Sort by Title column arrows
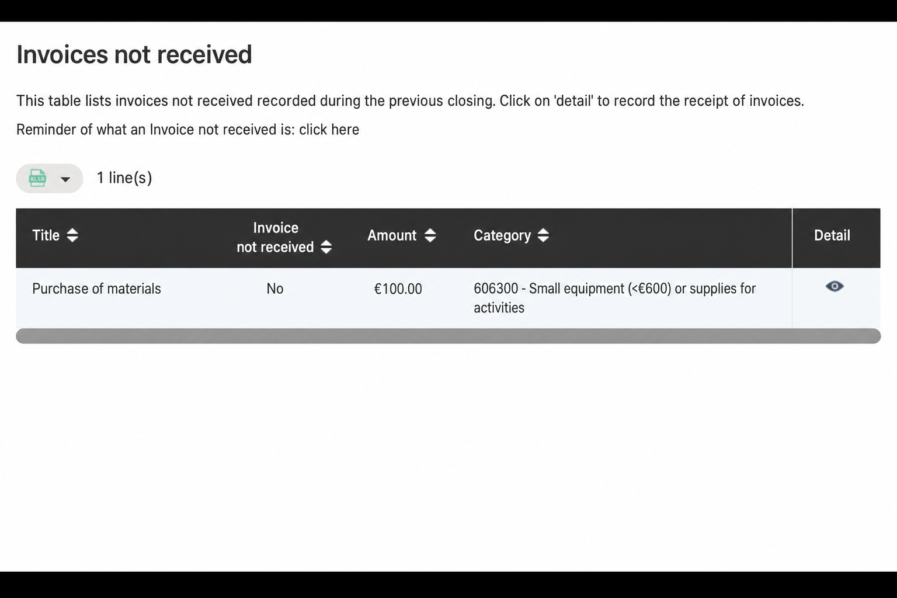Image resolution: width=897 pixels, height=598 pixels. click(72, 235)
